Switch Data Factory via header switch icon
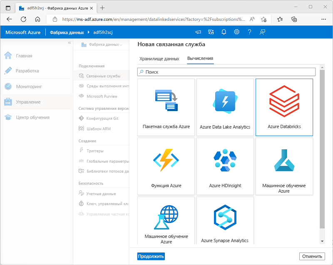 (x=211, y=32)
